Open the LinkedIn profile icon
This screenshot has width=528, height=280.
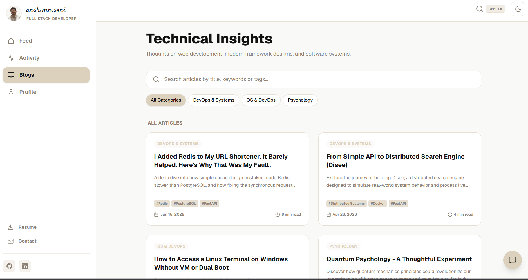coord(25,266)
